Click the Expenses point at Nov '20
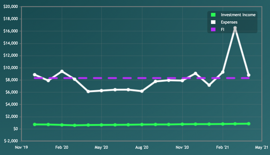The height and width of the screenshot is (155, 270). pos(182,81)
